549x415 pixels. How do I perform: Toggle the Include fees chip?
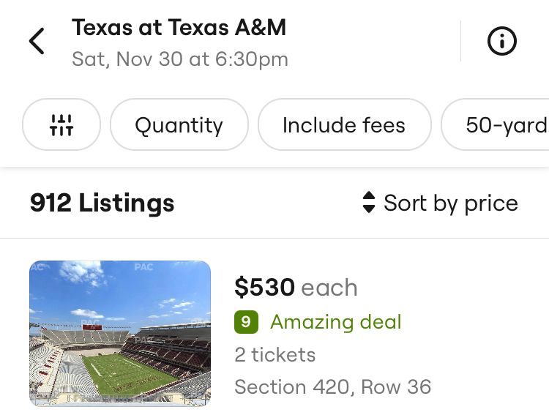(343, 124)
